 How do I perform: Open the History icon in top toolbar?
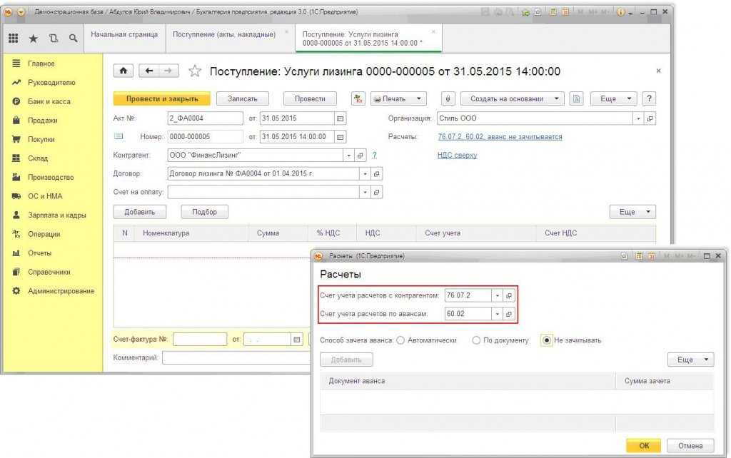point(54,39)
